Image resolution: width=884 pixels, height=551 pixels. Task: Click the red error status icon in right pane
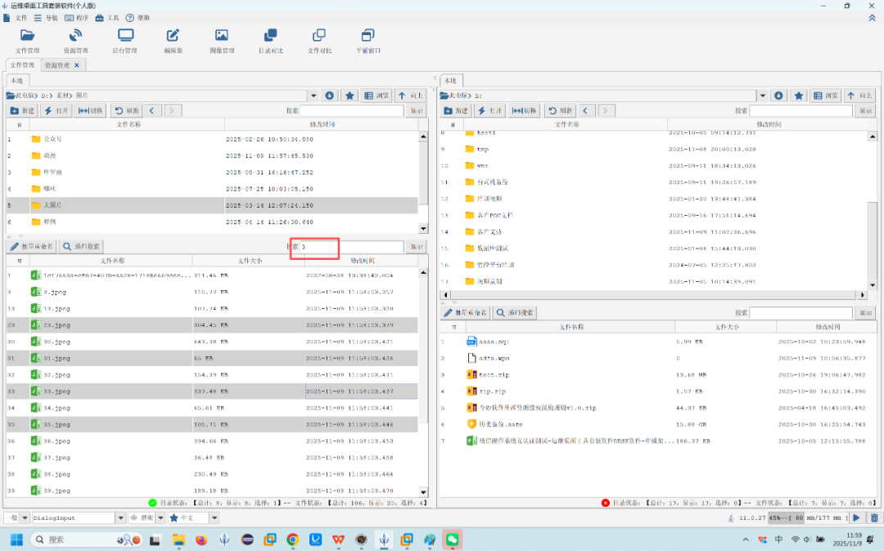(x=606, y=503)
